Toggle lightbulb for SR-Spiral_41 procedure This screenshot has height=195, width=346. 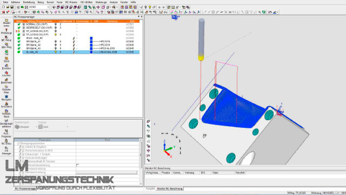[56, 42]
